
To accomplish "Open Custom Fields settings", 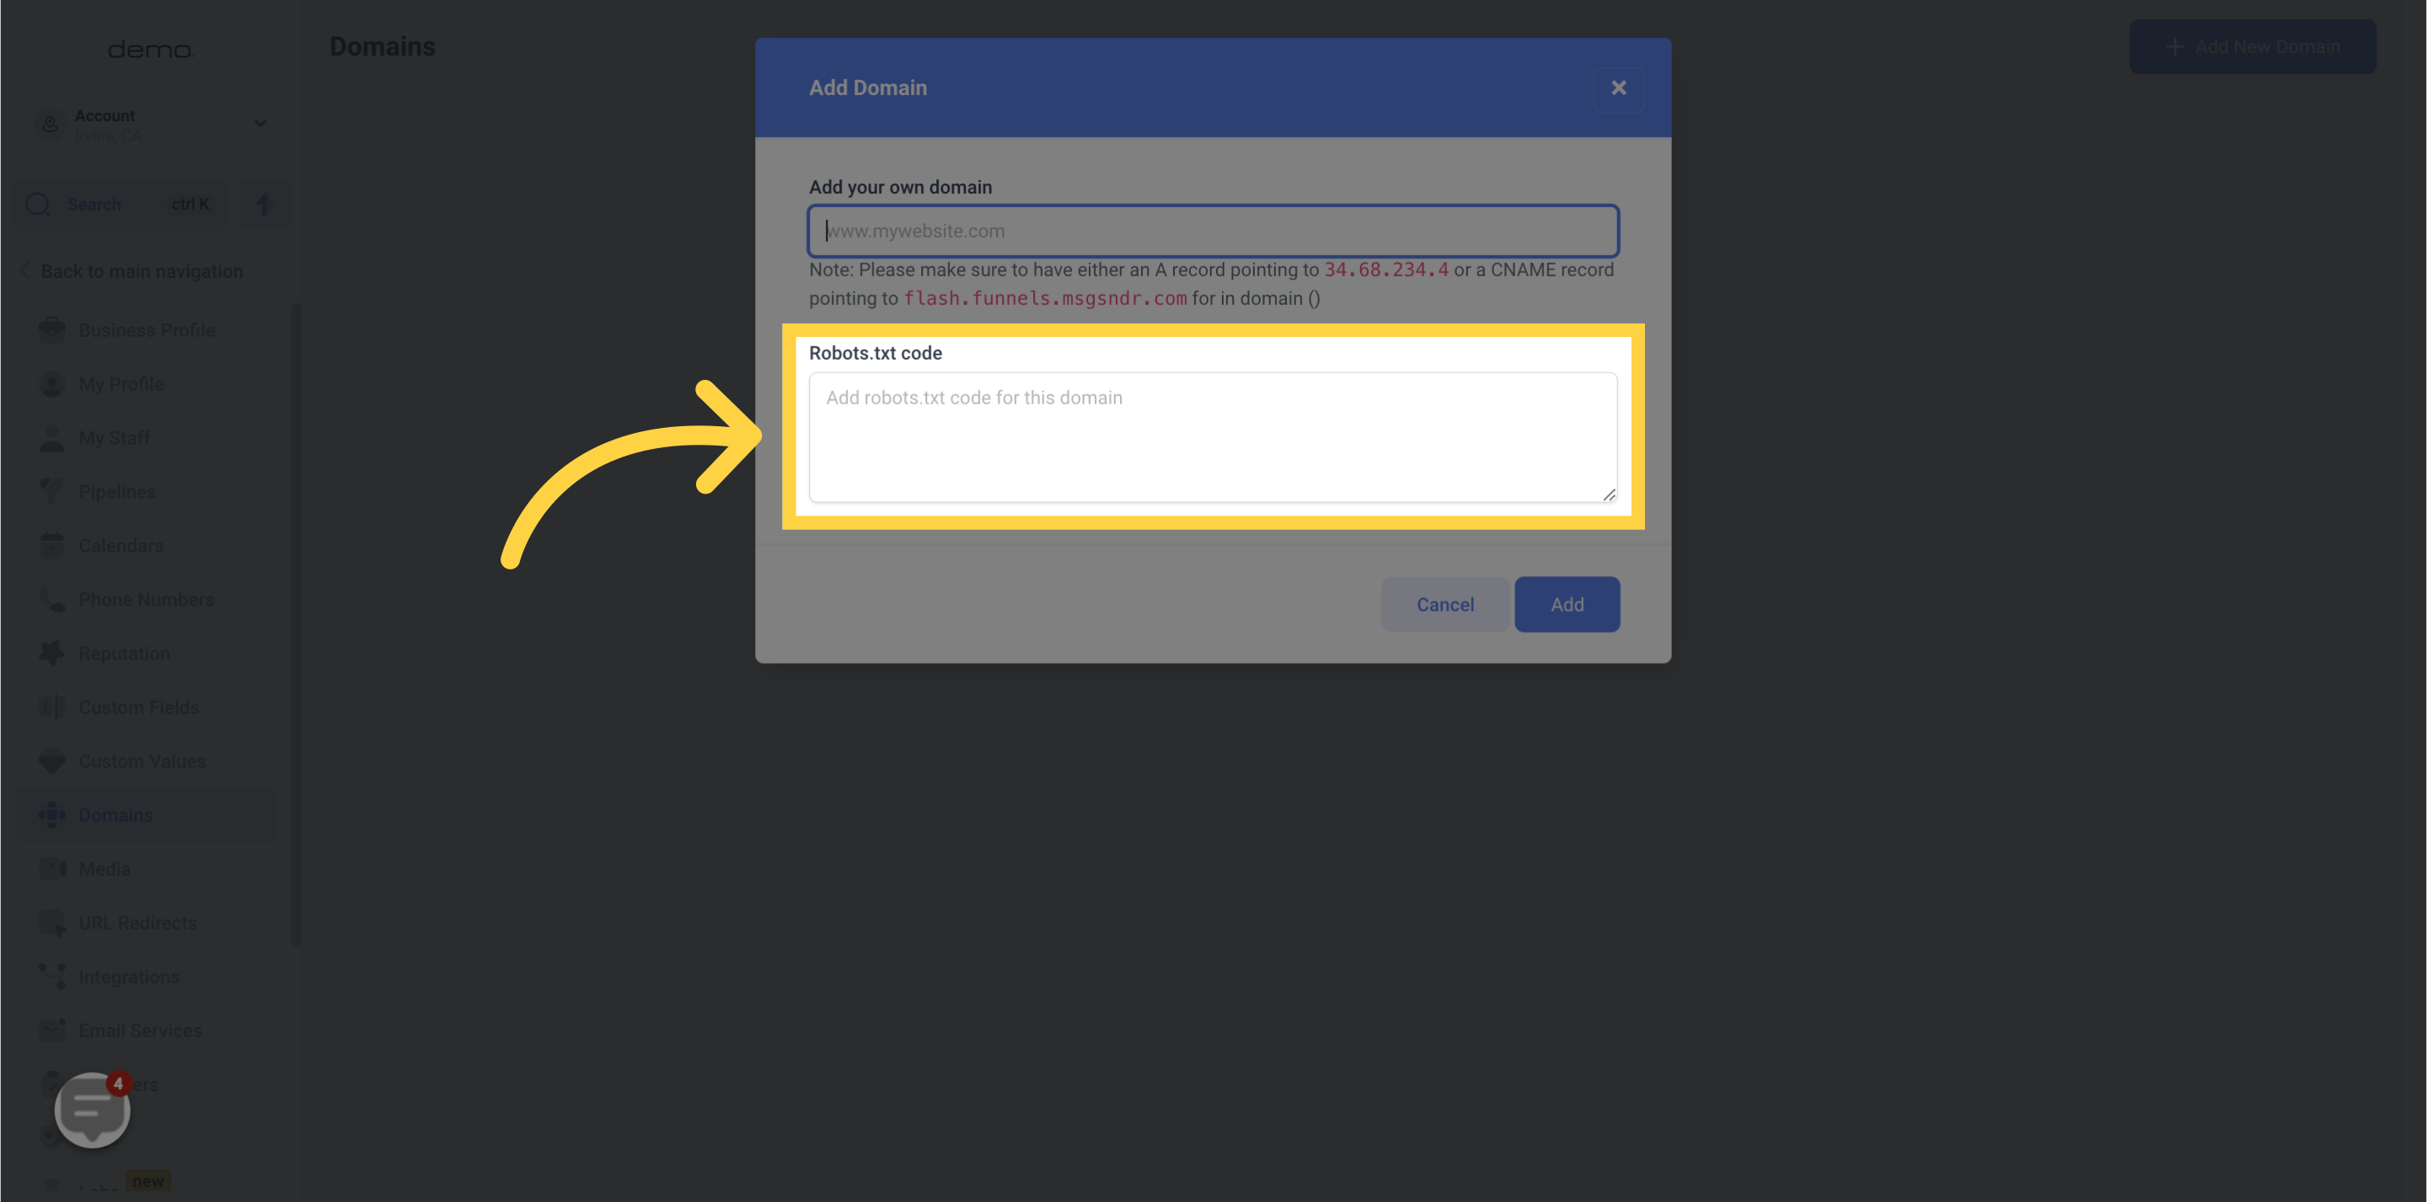I will (x=137, y=707).
